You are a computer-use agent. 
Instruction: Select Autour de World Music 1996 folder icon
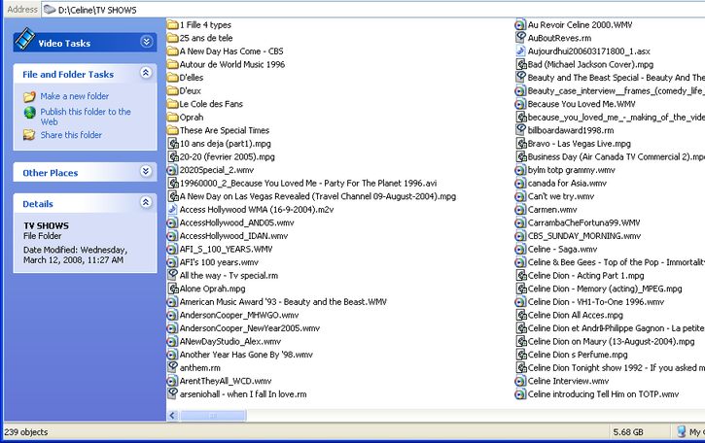[x=173, y=64]
